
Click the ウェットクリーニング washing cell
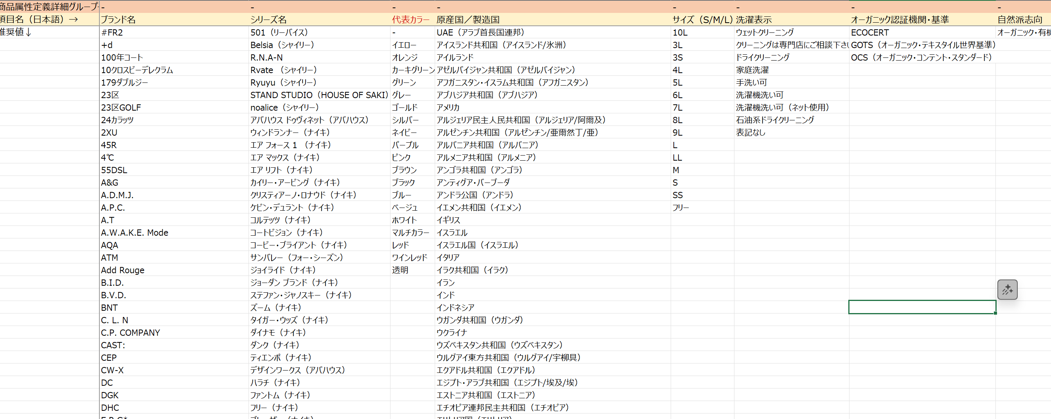coord(791,32)
